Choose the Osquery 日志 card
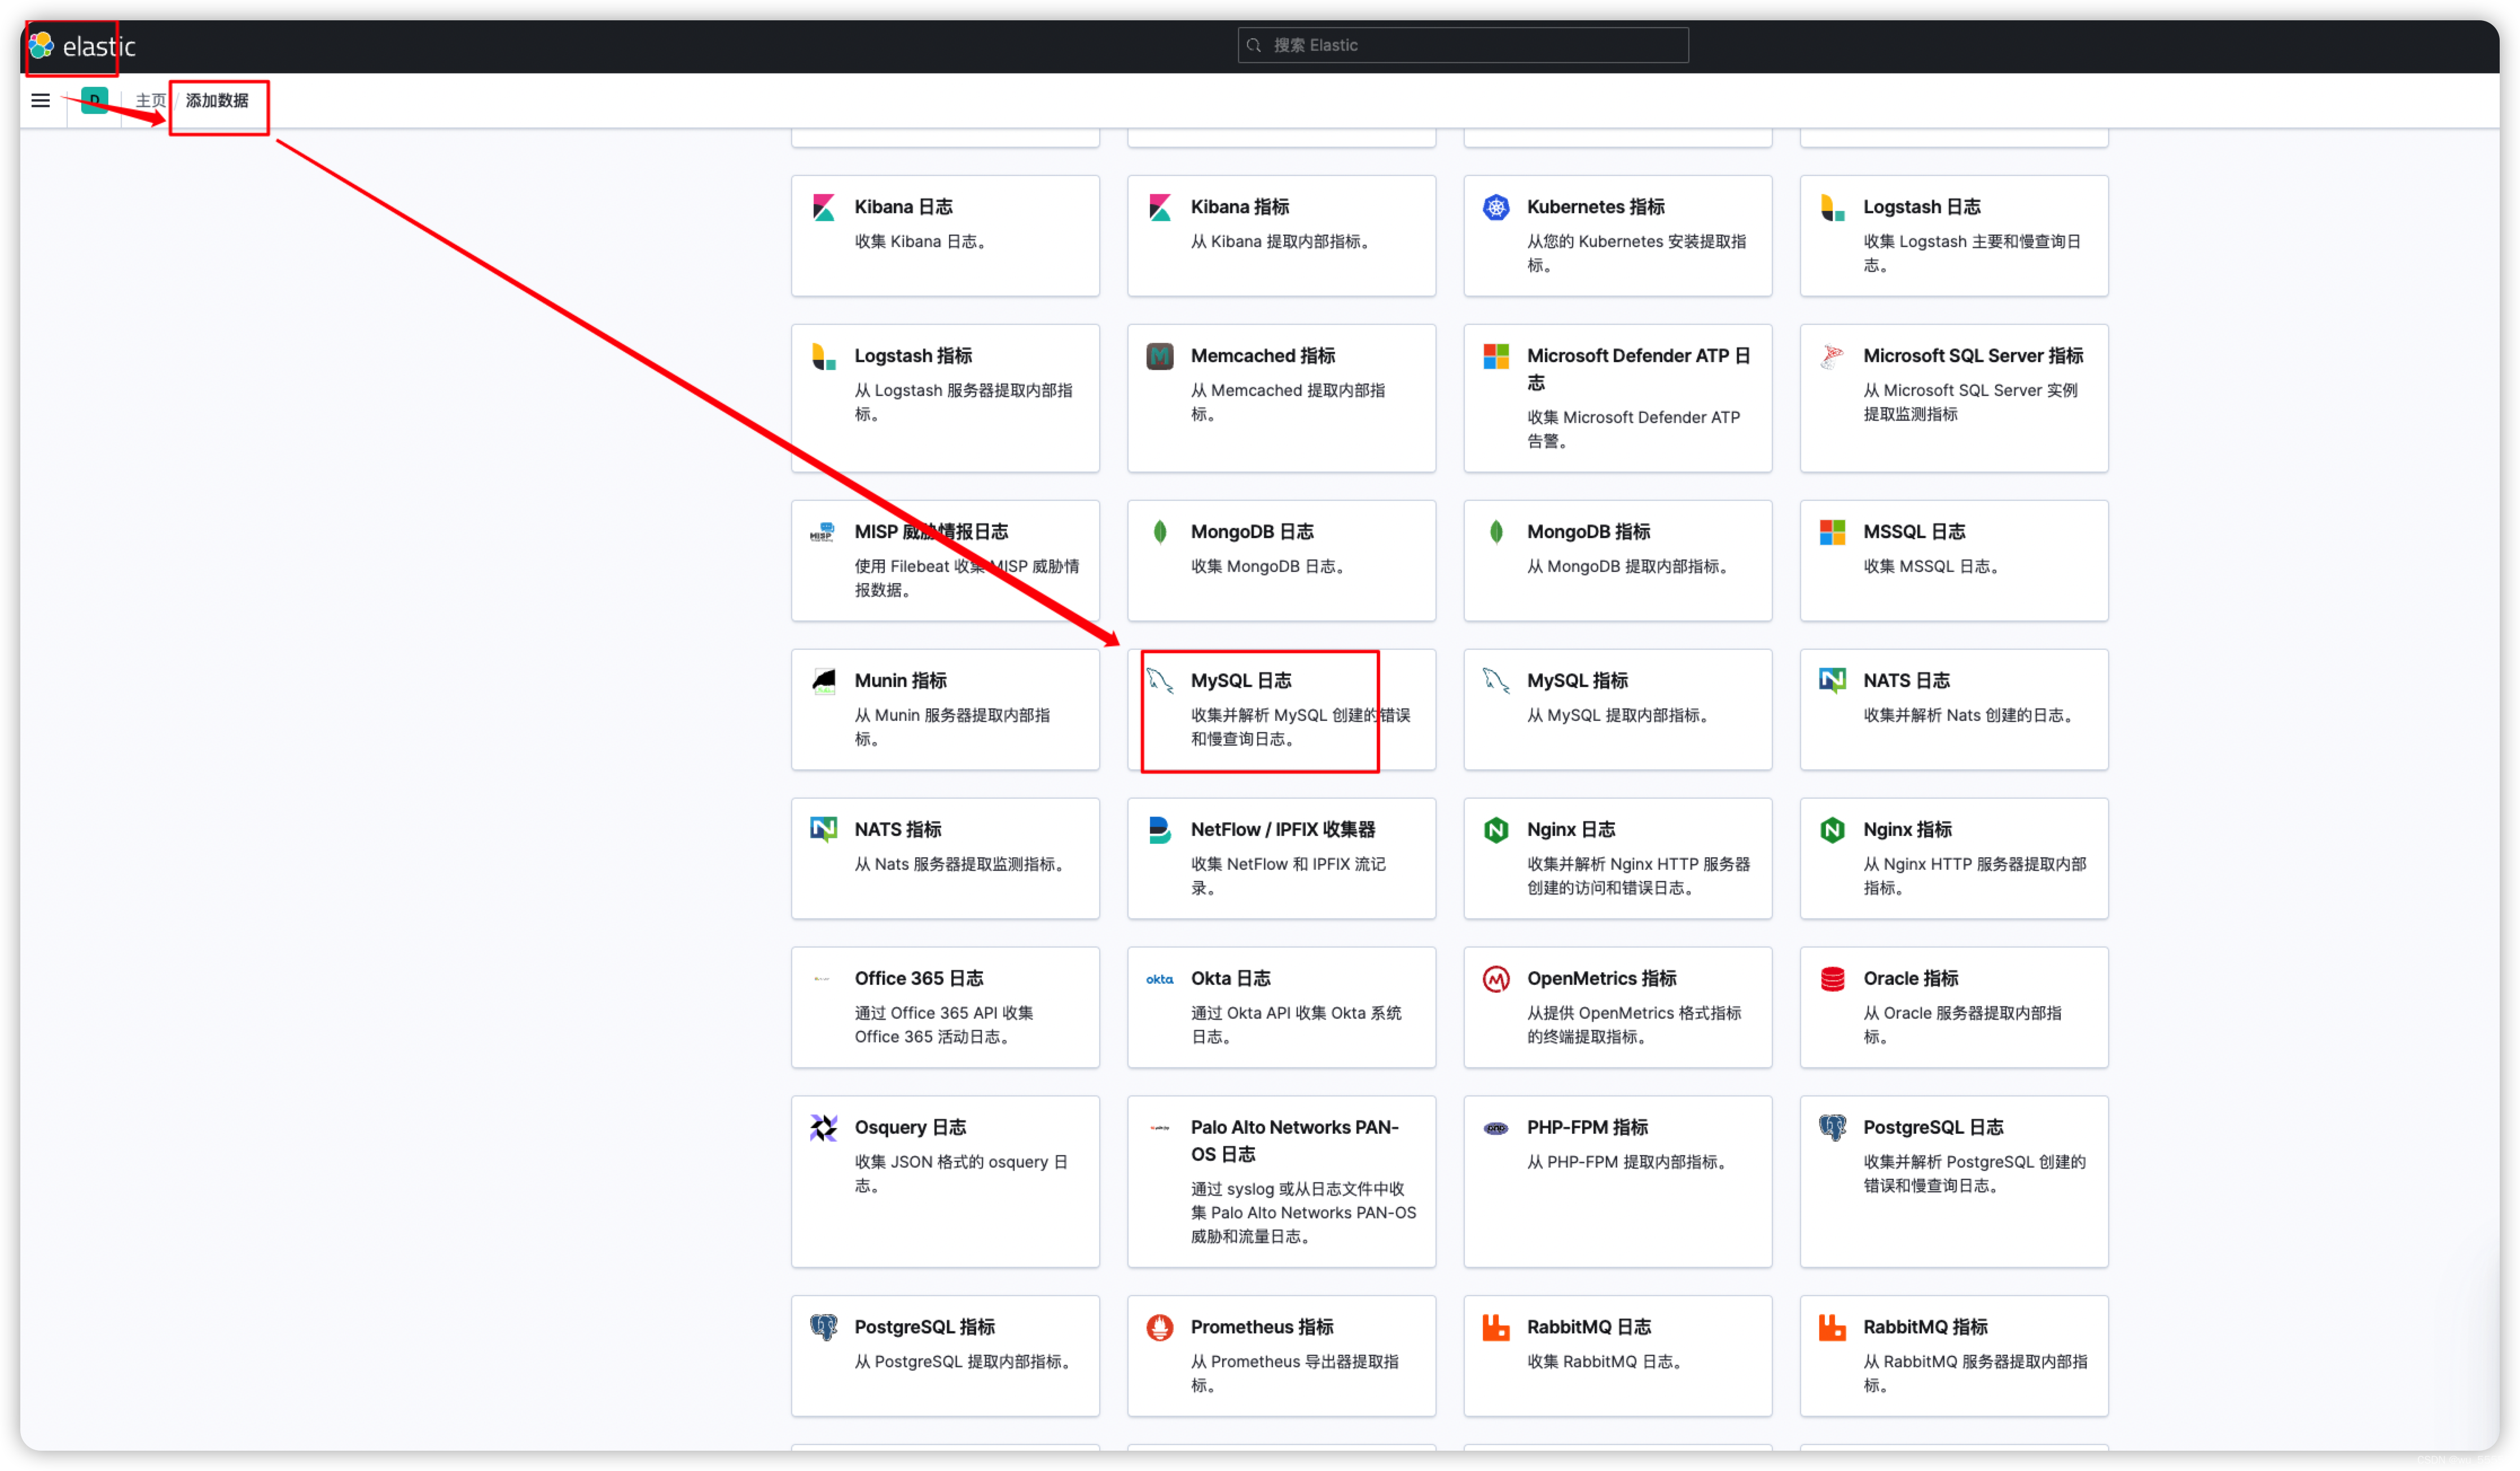This screenshot has height=1471, width=2520. (x=944, y=1180)
